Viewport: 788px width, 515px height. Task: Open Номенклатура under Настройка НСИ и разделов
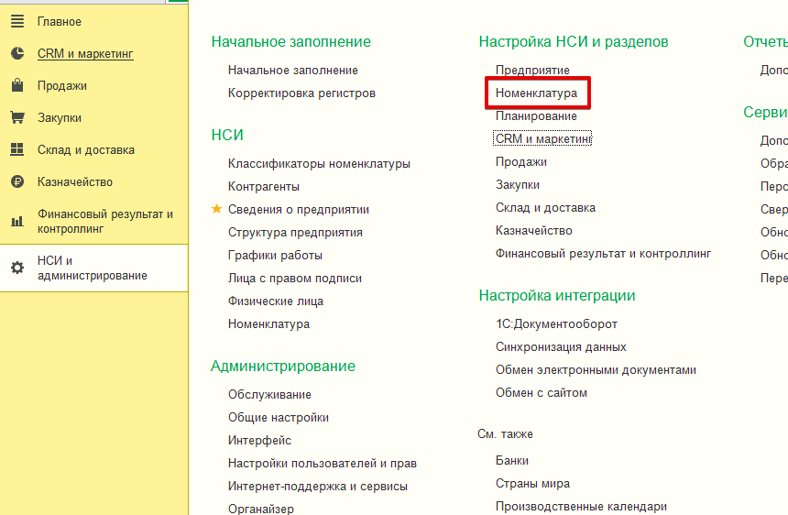tap(536, 93)
